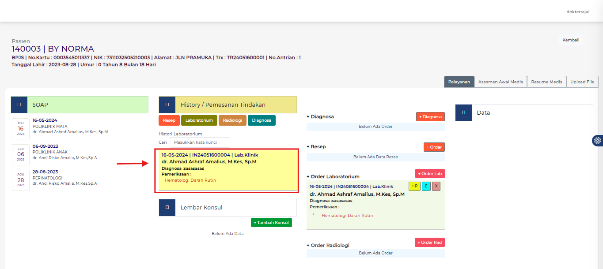
Task: Click the Kembali button
Action: coord(571,40)
